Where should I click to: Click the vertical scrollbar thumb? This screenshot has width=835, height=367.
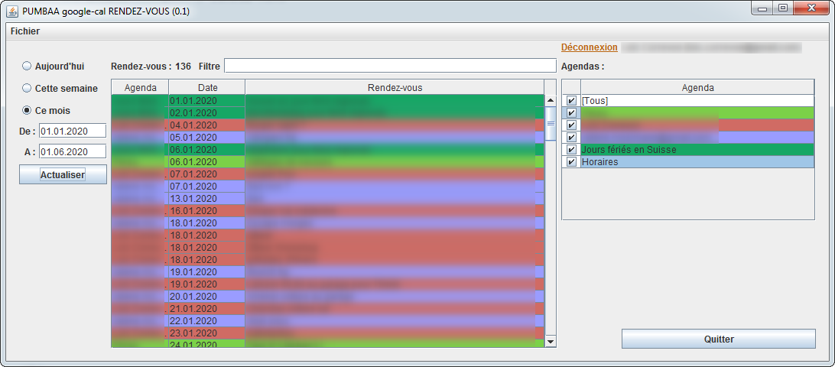click(551, 123)
